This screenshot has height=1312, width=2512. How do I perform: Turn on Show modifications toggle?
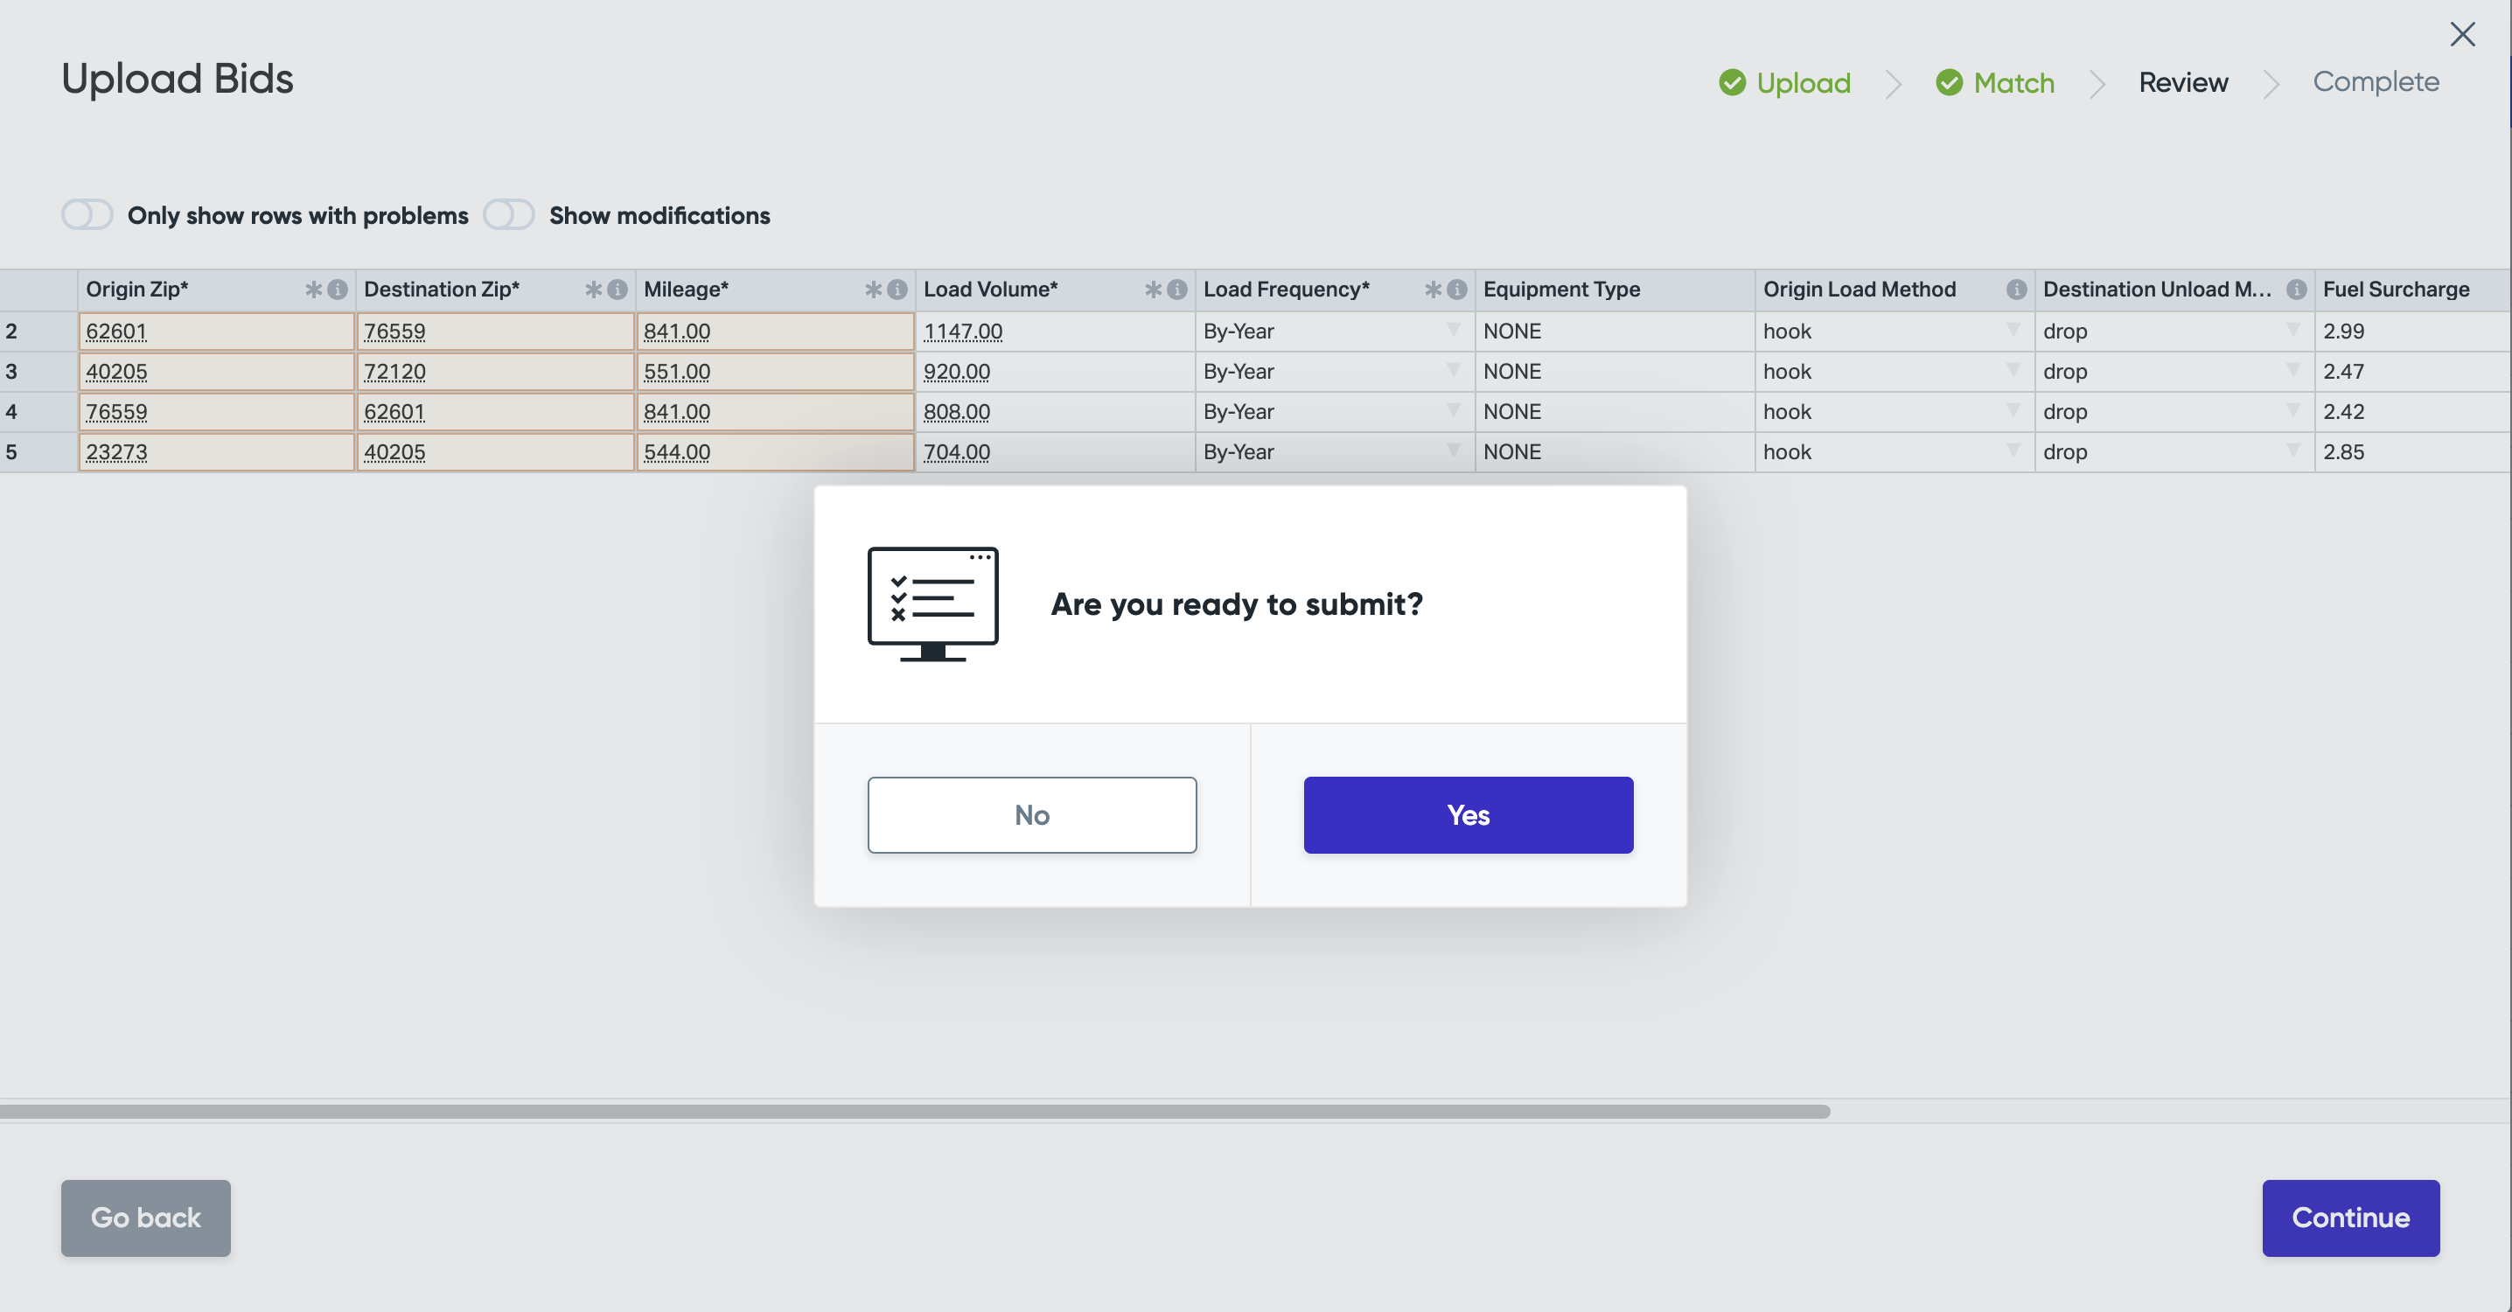(x=509, y=214)
